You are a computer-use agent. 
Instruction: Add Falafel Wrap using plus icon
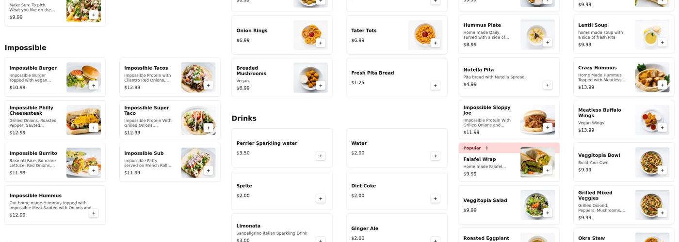548,170
